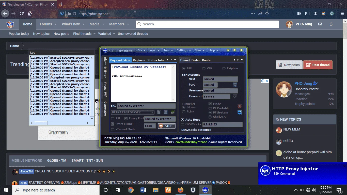Switch to the Replacer tab
This screenshot has width=347, height=195.
click(139, 60)
